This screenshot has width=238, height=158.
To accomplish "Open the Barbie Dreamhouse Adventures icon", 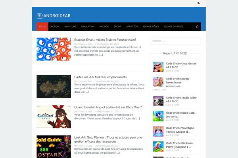I will (x=158, y=82).
